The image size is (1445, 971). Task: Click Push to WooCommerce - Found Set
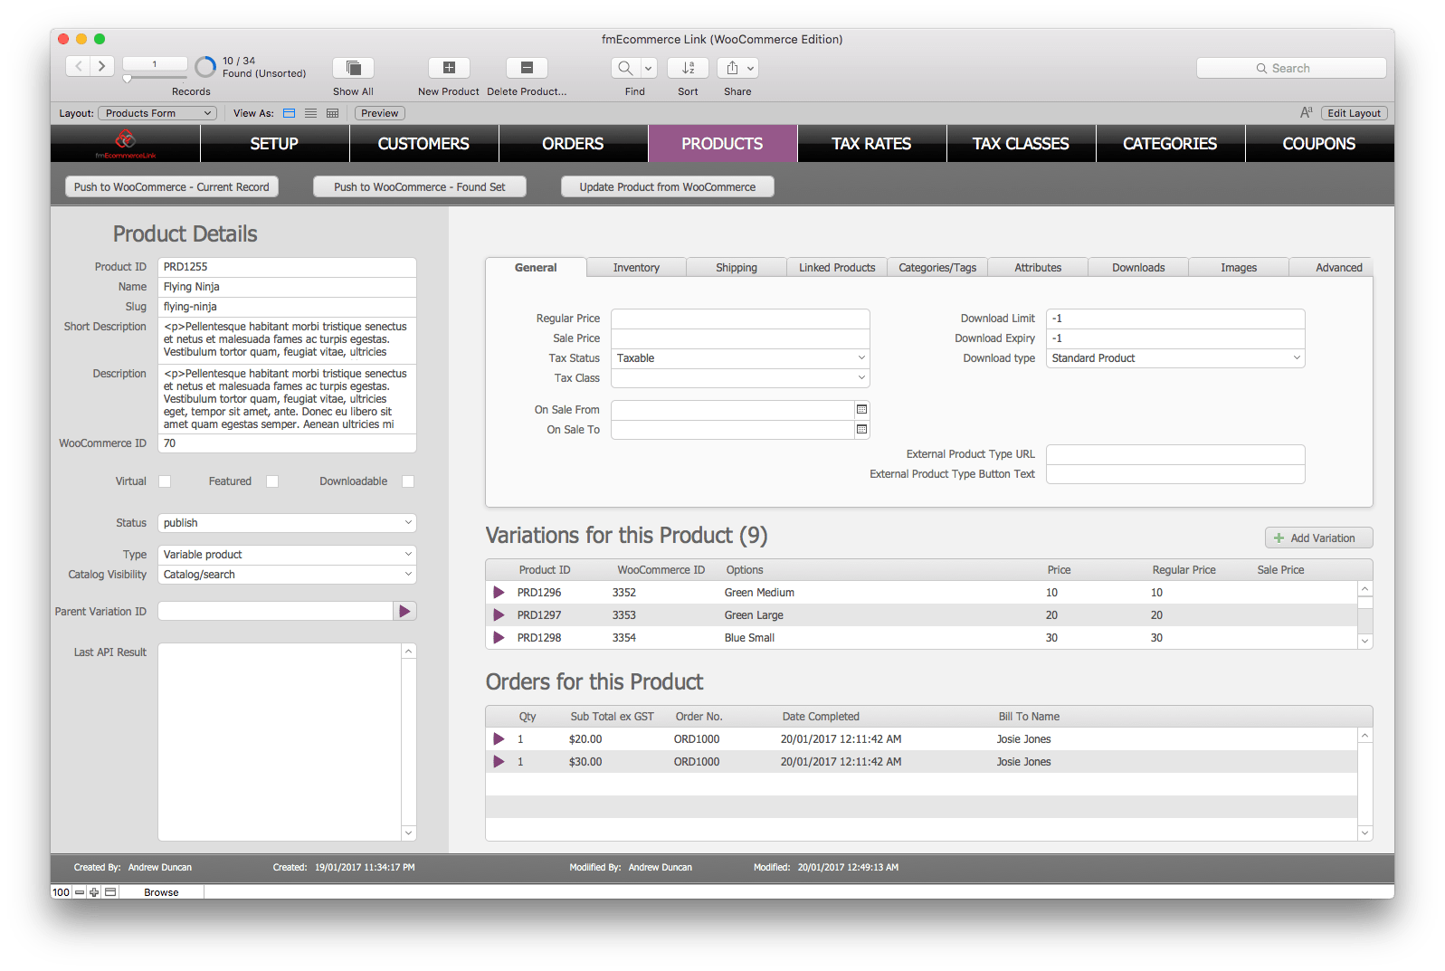pos(420,187)
